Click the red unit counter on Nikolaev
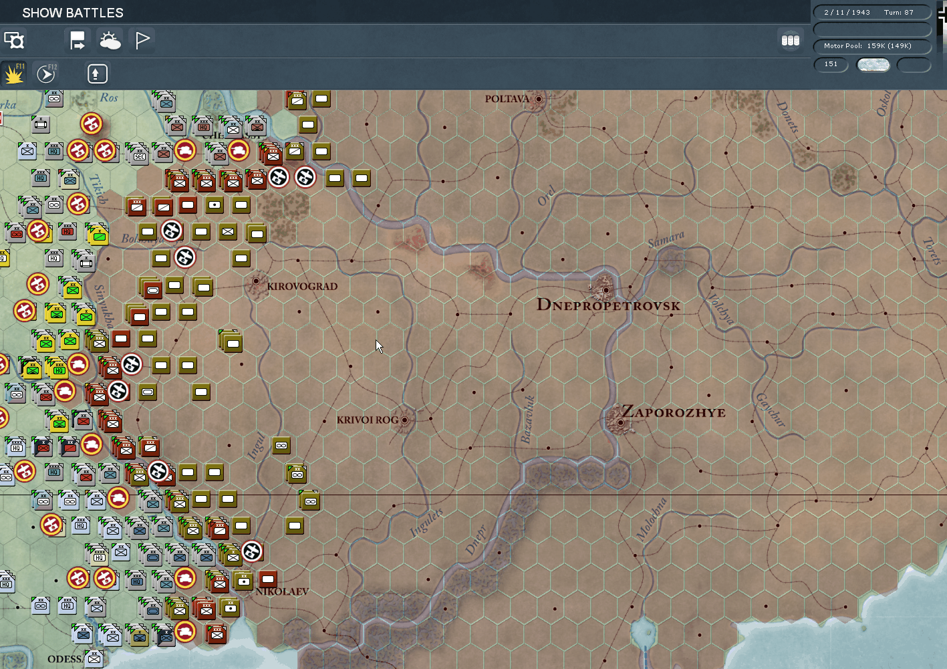This screenshot has height=669, width=947. pyautogui.click(x=268, y=579)
